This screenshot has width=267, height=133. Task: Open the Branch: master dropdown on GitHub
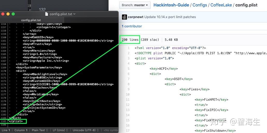[x=135, y=5]
